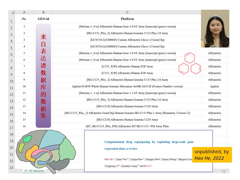Viewport: 240px width, 180px height.
Task: Select column A header
Action: [x=24, y=12]
